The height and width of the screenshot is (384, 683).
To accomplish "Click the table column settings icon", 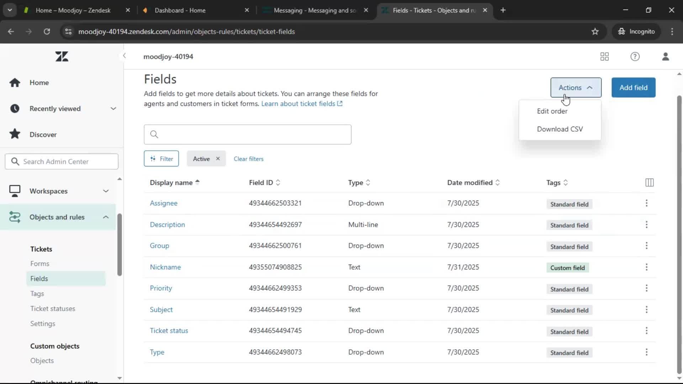I will [649, 183].
